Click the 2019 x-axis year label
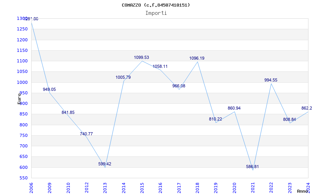Screen dimensions: 312x195 click(216, 188)
